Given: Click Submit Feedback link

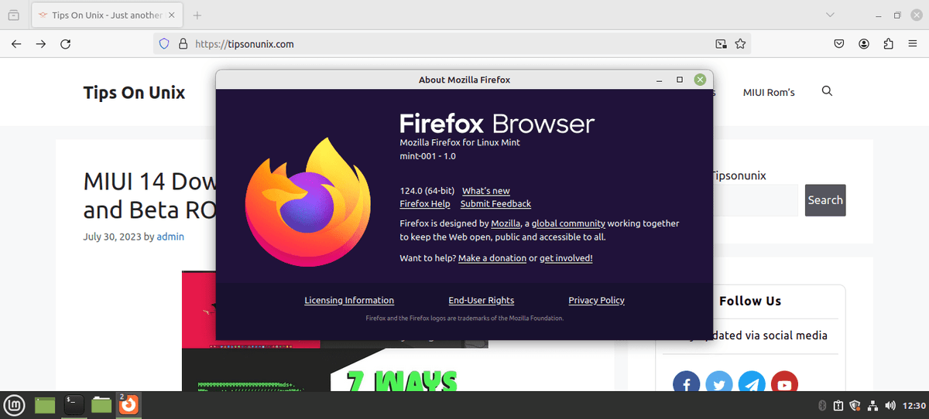Looking at the screenshot, I should tap(495, 204).
